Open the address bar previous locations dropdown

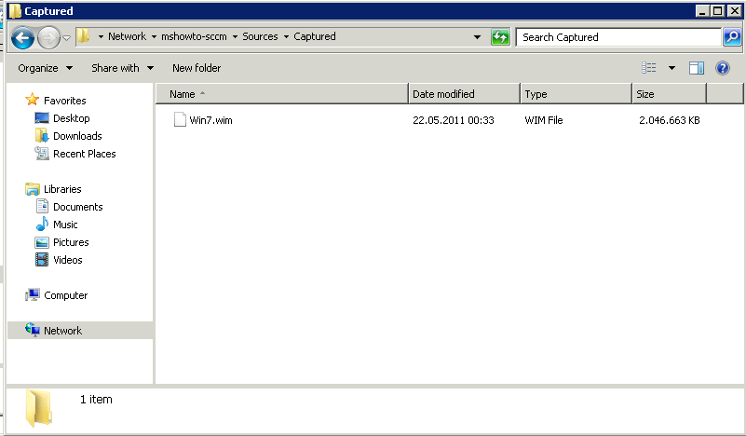coord(477,37)
